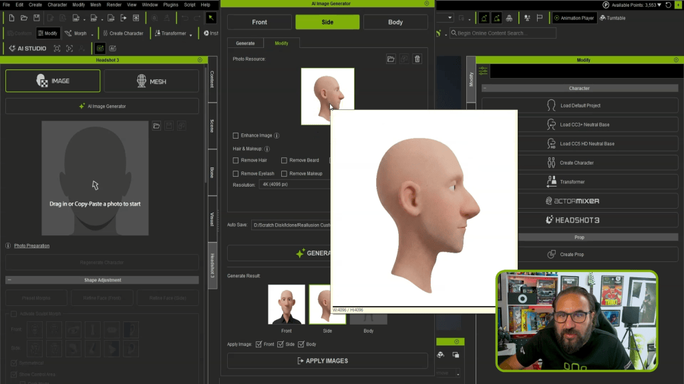Click the New Project icon

[11, 18]
